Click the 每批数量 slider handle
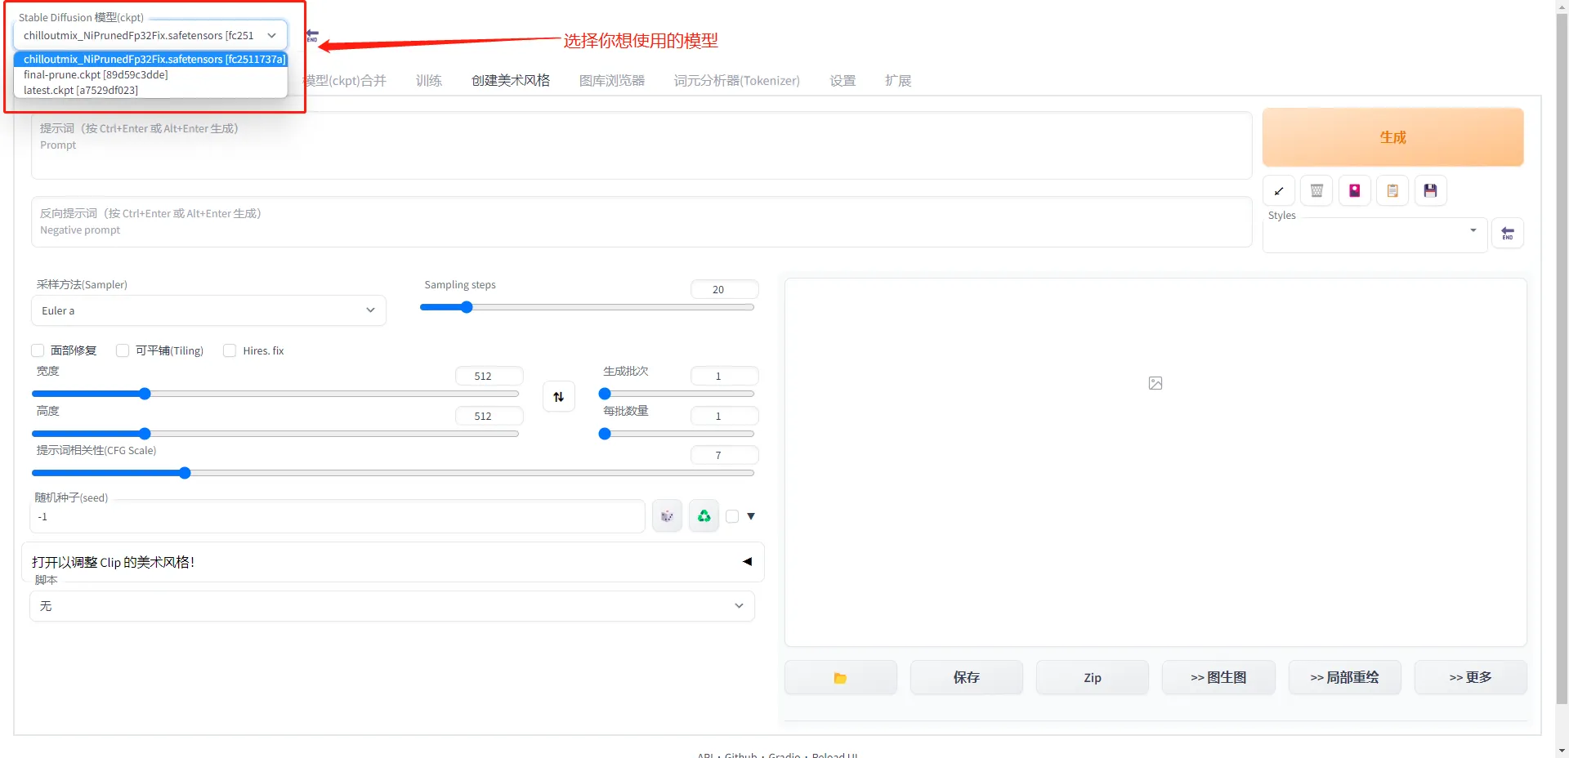Screen dimensions: 1569x758 point(605,434)
